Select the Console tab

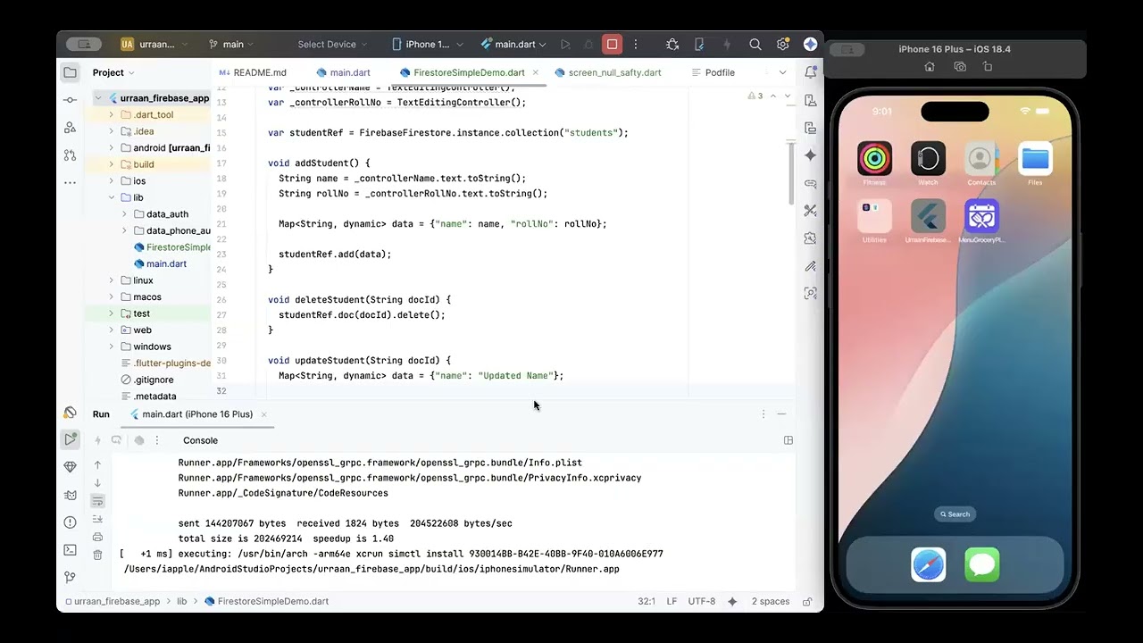coord(200,440)
